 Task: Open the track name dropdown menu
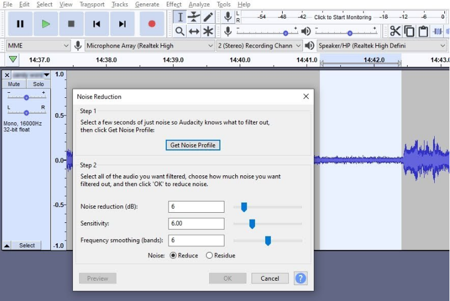coord(31,75)
